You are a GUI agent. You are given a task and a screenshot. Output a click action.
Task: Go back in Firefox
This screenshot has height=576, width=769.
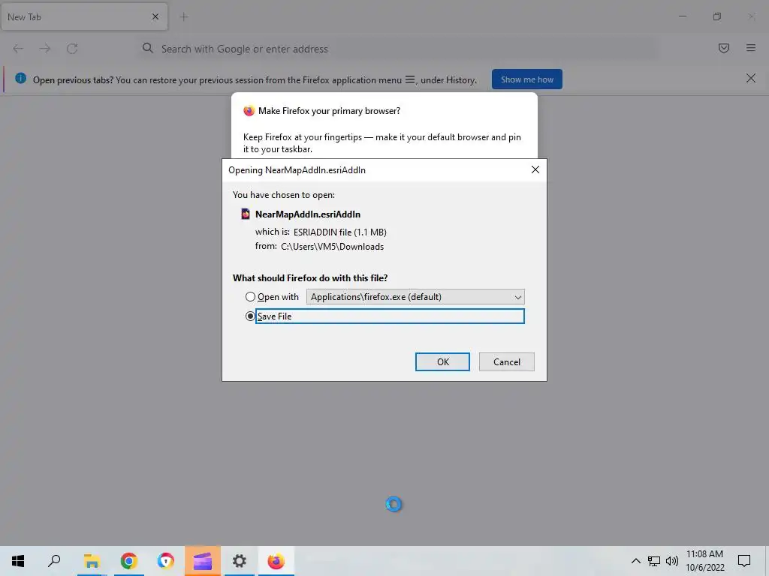[x=18, y=49]
